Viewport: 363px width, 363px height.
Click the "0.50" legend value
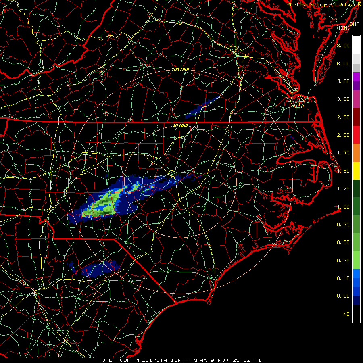pos(343,242)
